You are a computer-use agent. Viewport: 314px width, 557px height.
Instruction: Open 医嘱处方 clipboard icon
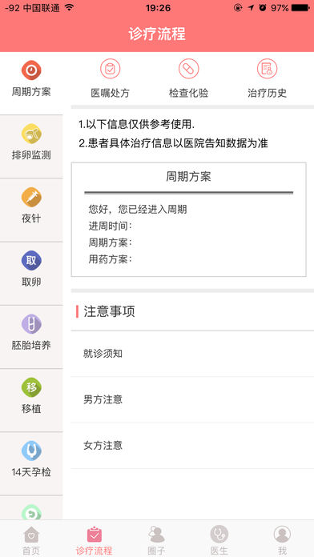point(111,69)
